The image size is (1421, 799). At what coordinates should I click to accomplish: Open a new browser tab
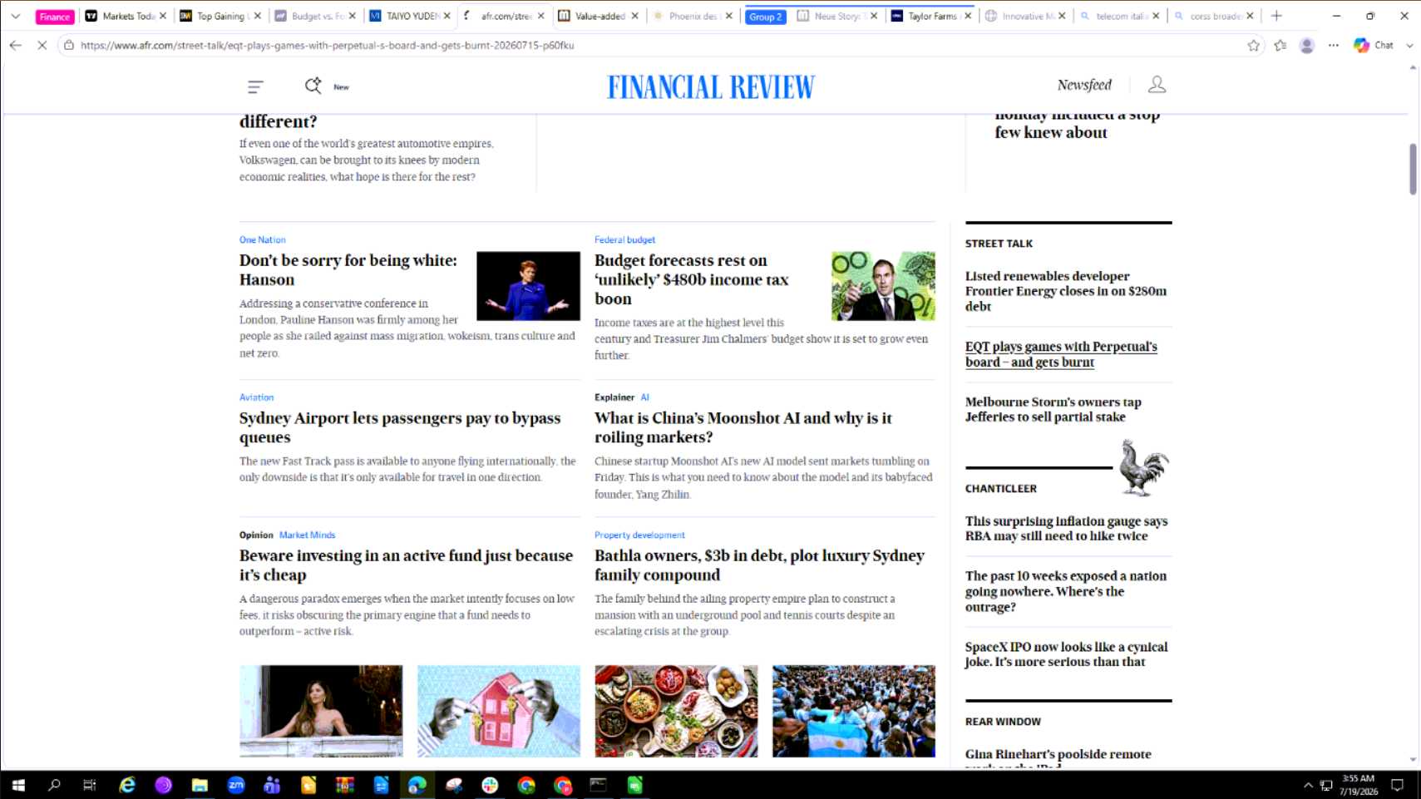pos(1276,16)
